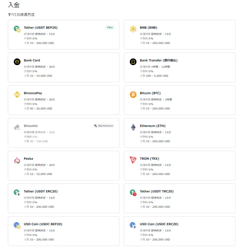Viewport: 244px width, 249px height.
Task: Click Bank Transfer limit 200 - 5,000 USD
Action: pos(154,76)
